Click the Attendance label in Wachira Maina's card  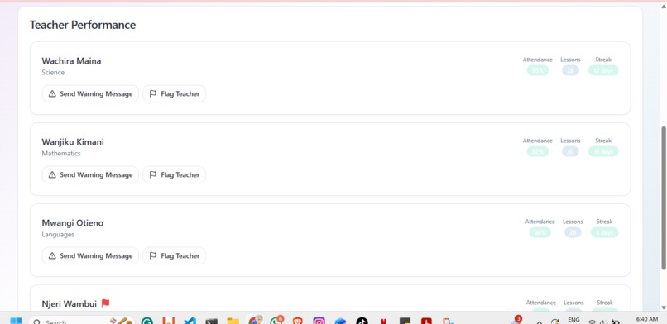click(x=538, y=60)
